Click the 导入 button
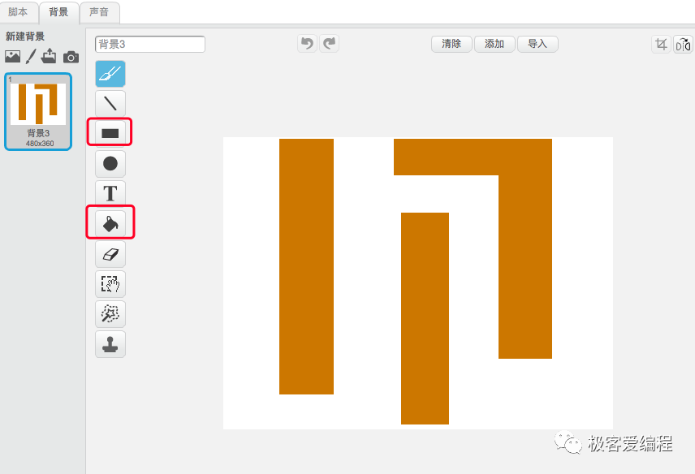 click(x=537, y=44)
